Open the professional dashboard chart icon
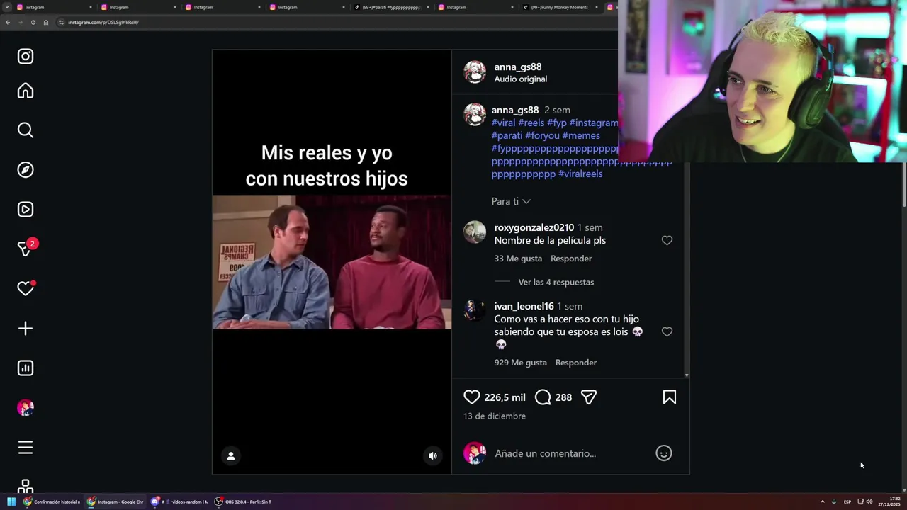The width and height of the screenshot is (907, 510). [x=26, y=368]
